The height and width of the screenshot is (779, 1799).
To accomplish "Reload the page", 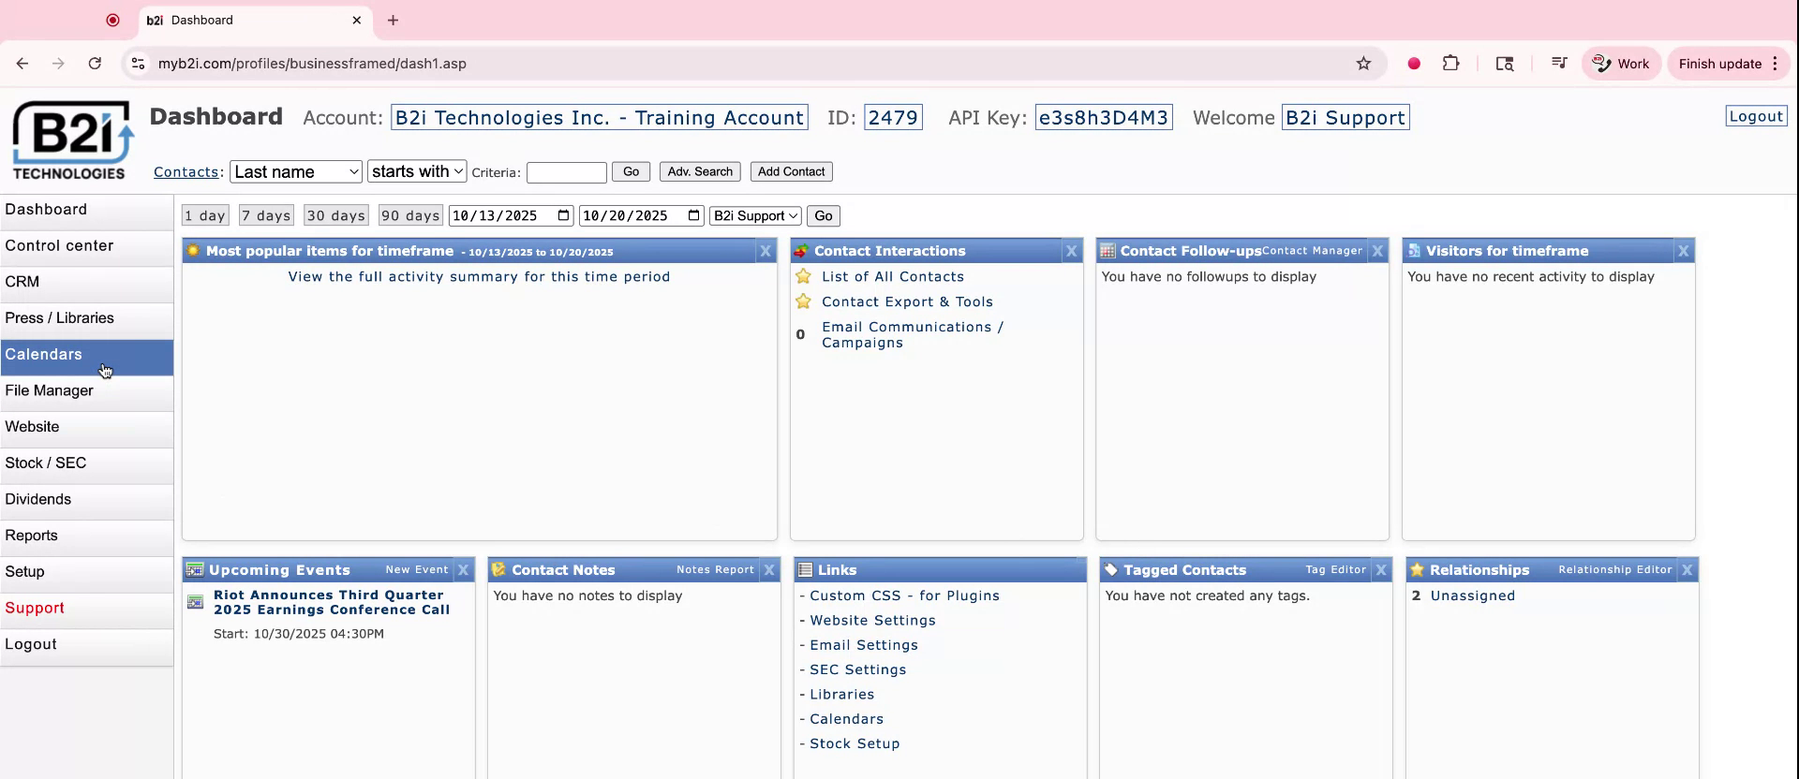I will pyautogui.click(x=95, y=64).
